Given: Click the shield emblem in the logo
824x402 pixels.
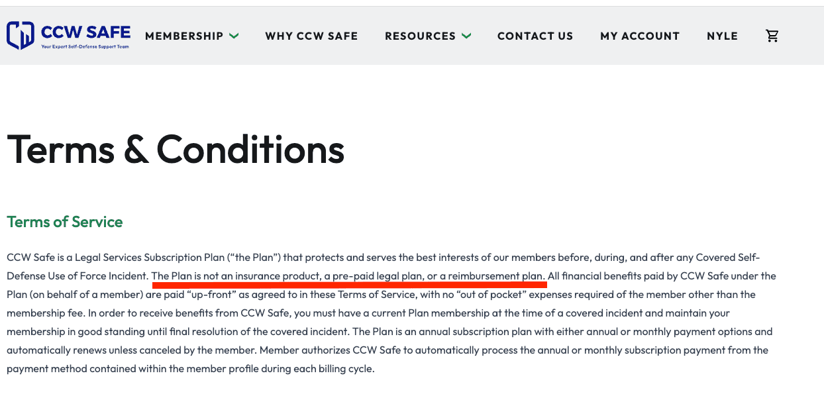Looking at the screenshot, I should [x=21, y=34].
